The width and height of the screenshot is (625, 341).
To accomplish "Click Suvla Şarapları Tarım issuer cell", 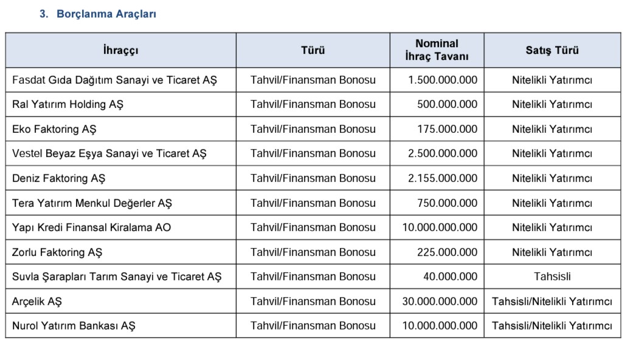I will 117,277.
